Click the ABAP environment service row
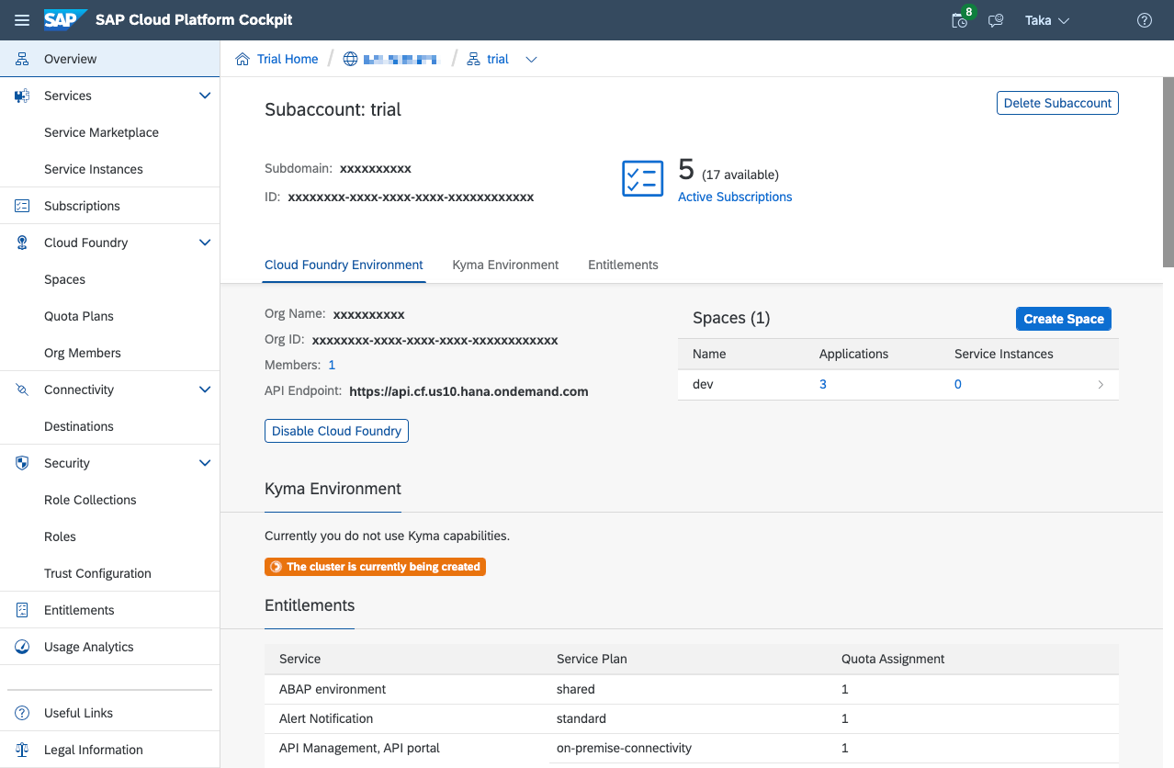The width and height of the screenshot is (1174, 768). point(692,689)
